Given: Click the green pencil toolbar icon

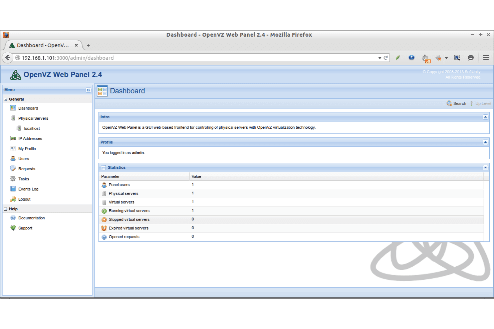Looking at the screenshot, I should pos(398,58).
